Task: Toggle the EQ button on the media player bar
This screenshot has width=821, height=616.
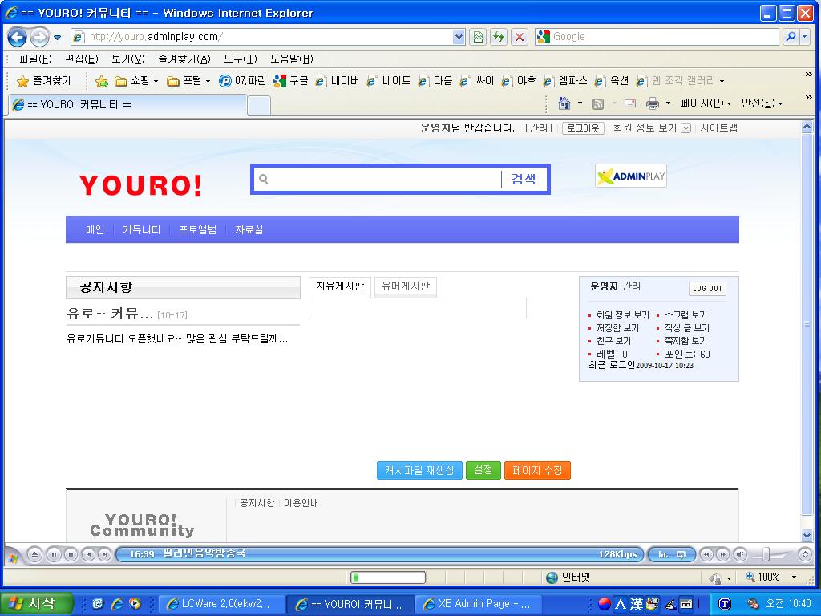Action: (662, 554)
